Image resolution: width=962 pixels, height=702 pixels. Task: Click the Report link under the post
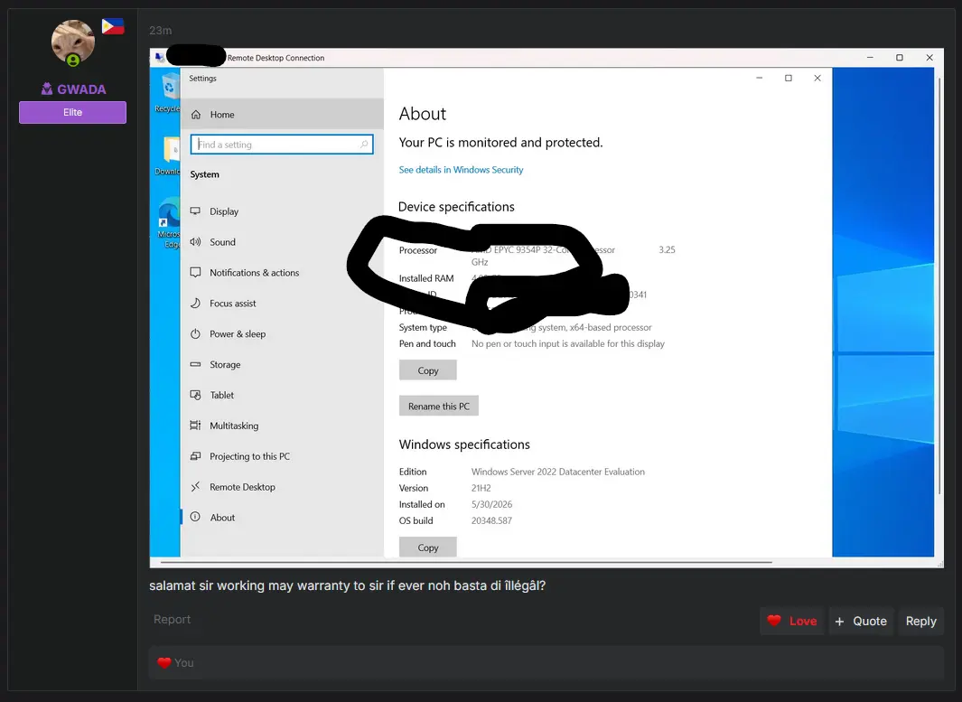(172, 619)
